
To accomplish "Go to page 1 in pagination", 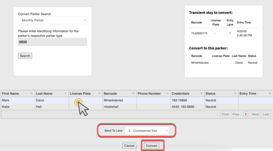I will [x=246, y=114].
